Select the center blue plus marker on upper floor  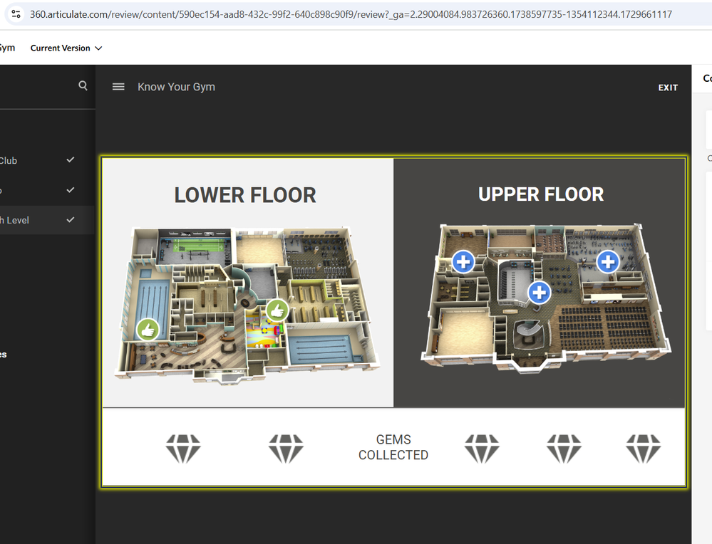click(540, 293)
